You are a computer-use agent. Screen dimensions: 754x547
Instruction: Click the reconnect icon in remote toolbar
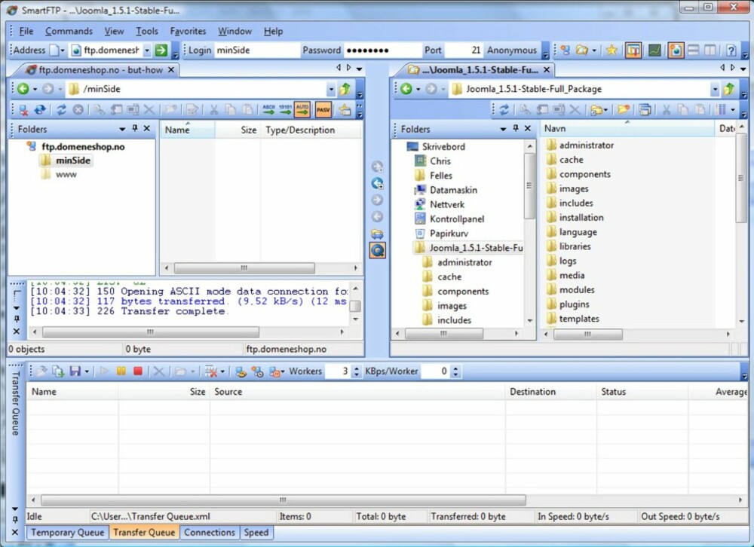click(40, 110)
